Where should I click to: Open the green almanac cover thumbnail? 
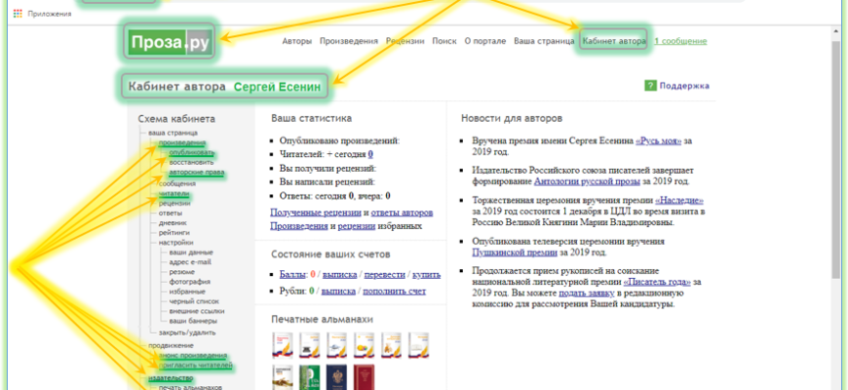[x=309, y=377]
